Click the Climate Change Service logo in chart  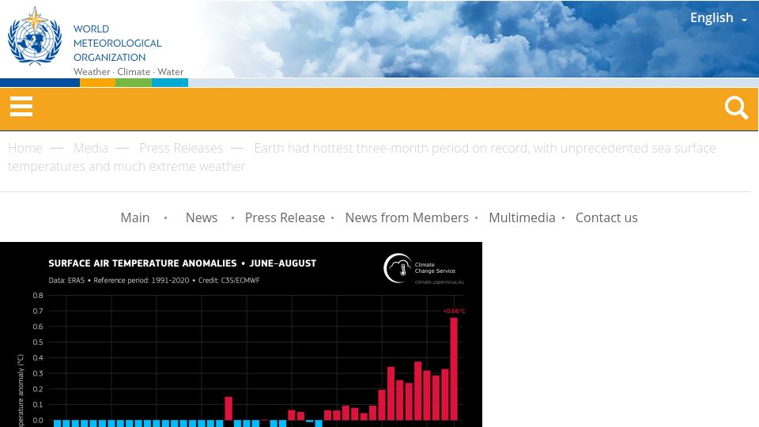424,269
